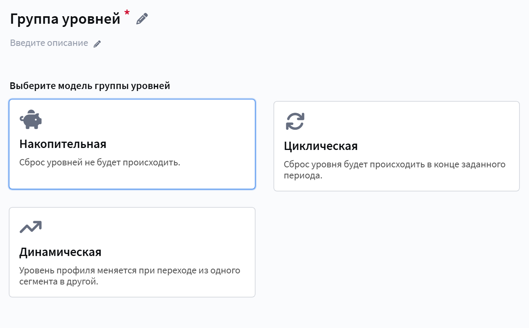Viewport: 529px width, 328px height.
Task: Pick the Динамическая model card
Action: pos(132,252)
